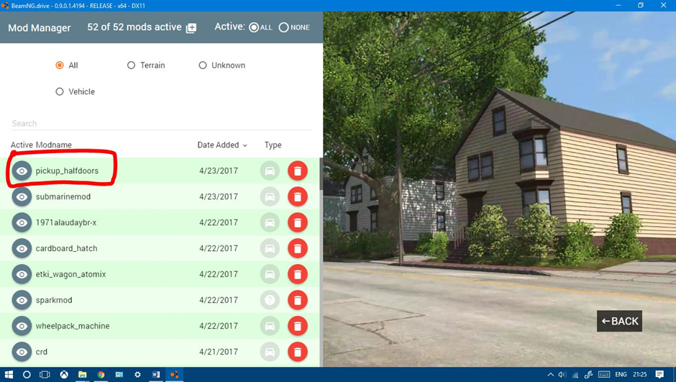Toggle visibility of crd mod
Screen dimensions: 676x382
coord(22,352)
